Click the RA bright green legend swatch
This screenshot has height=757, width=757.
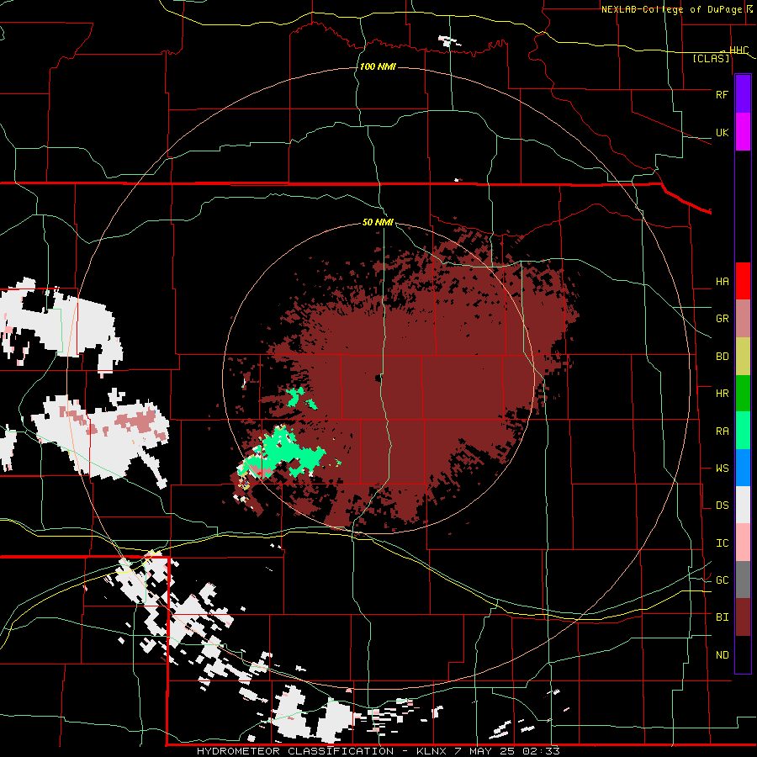click(x=743, y=431)
